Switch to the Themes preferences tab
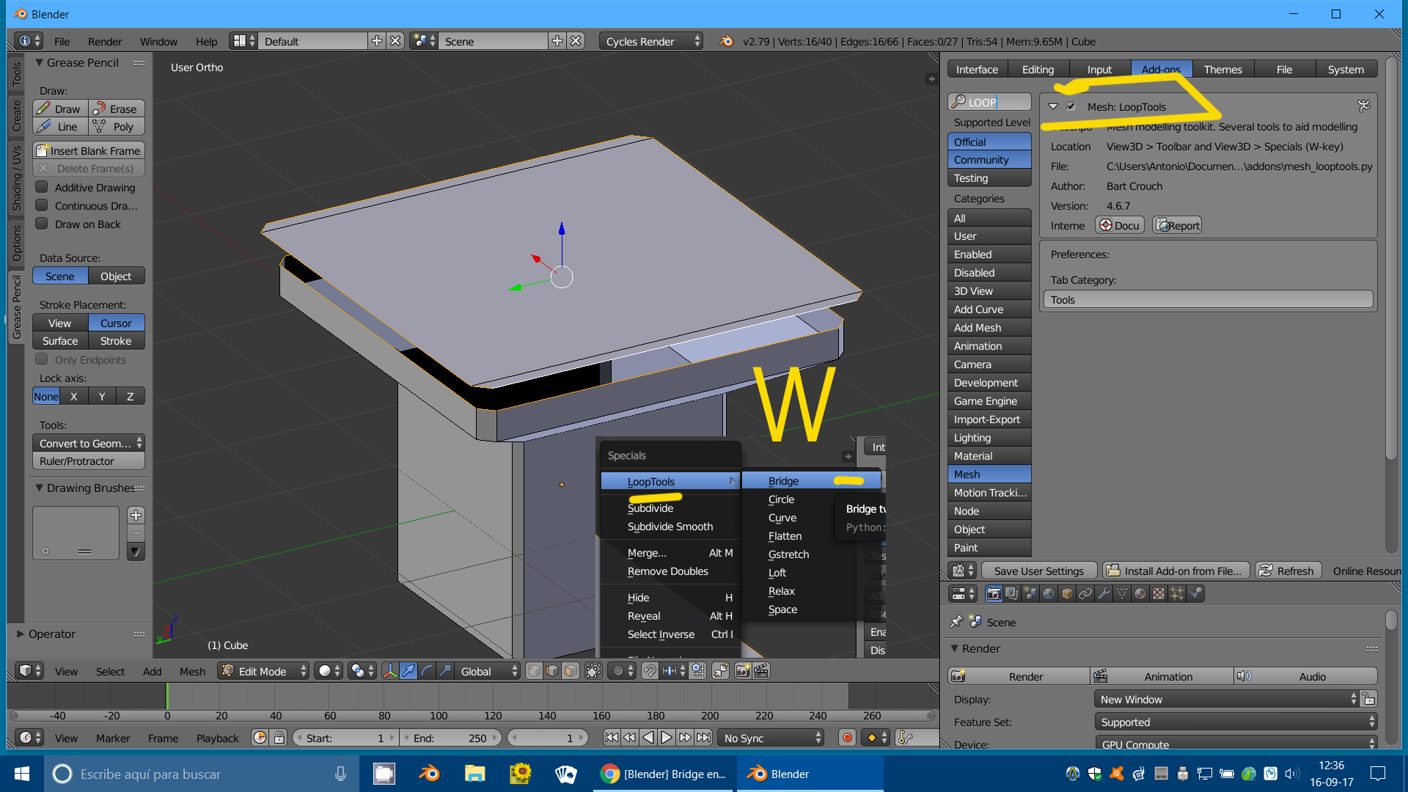Image resolution: width=1408 pixels, height=792 pixels. click(x=1222, y=70)
